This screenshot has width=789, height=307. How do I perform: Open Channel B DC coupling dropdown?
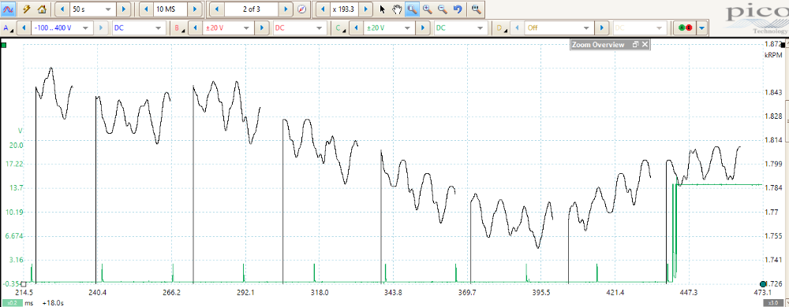(299, 28)
